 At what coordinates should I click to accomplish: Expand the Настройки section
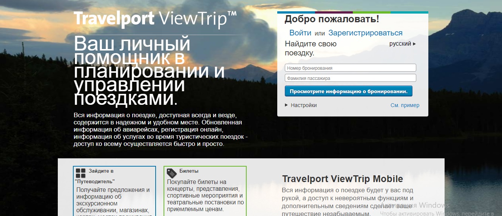(x=301, y=105)
